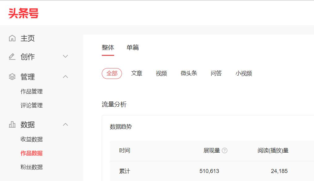Screen dimensions: 314x181
Task: Expand the 创作 sidebar section
Action: click(65, 56)
